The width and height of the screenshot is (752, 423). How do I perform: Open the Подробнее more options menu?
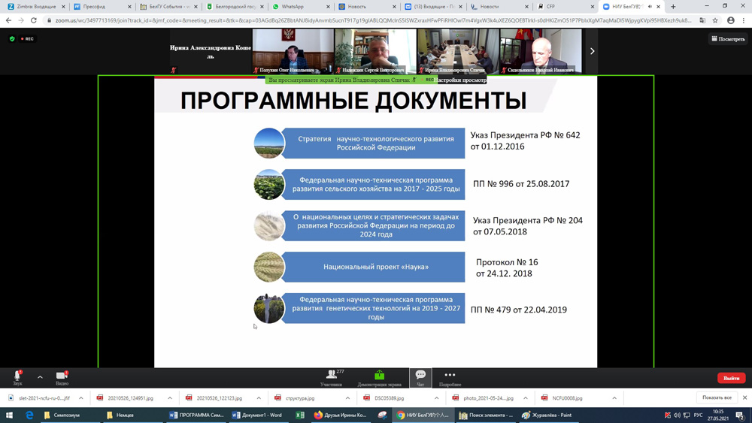pyautogui.click(x=450, y=376)
